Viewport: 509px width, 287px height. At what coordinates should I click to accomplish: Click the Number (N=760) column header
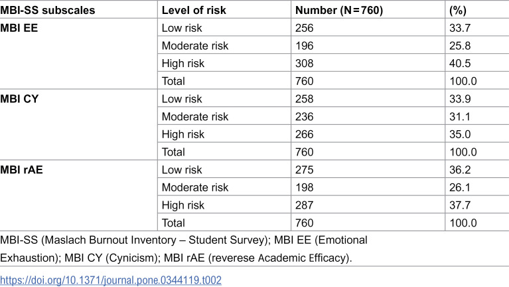pyautogui.click(x=339, y=10)
